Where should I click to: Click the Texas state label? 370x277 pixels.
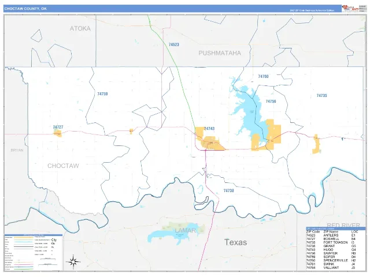tap(235, 242)
